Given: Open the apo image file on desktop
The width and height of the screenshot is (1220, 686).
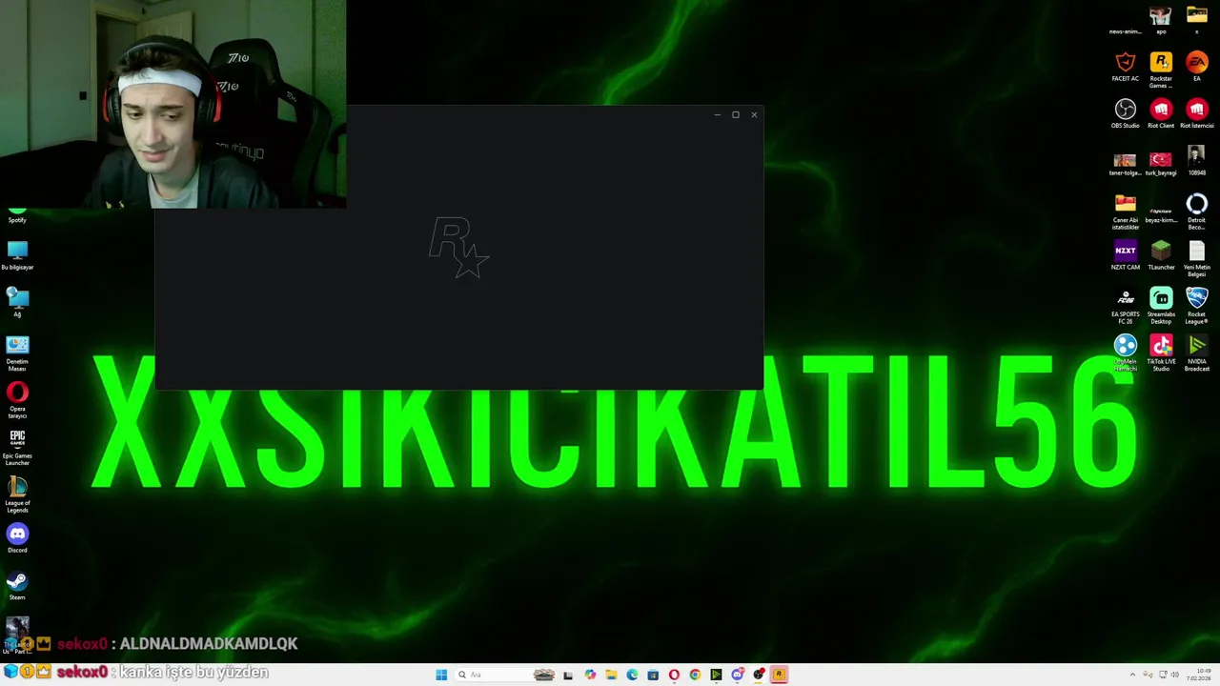Looking at the screenshot, I should pos(1161,19).
